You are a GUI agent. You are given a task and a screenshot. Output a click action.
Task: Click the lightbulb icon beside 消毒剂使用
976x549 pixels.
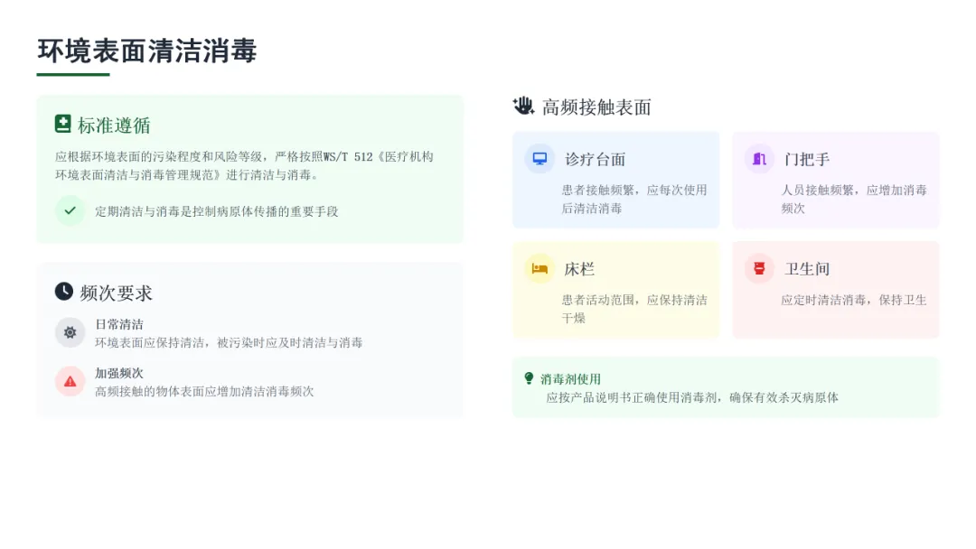tap(529, 378)
